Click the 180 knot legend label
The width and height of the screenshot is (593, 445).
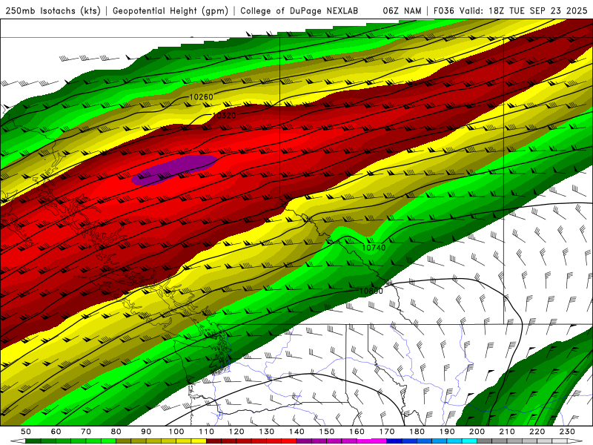pyautogui.click(x=417, y=432)
